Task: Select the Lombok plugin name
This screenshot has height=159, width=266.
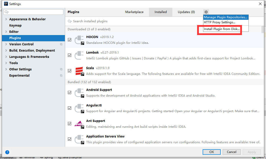Action: click(92, 53)
